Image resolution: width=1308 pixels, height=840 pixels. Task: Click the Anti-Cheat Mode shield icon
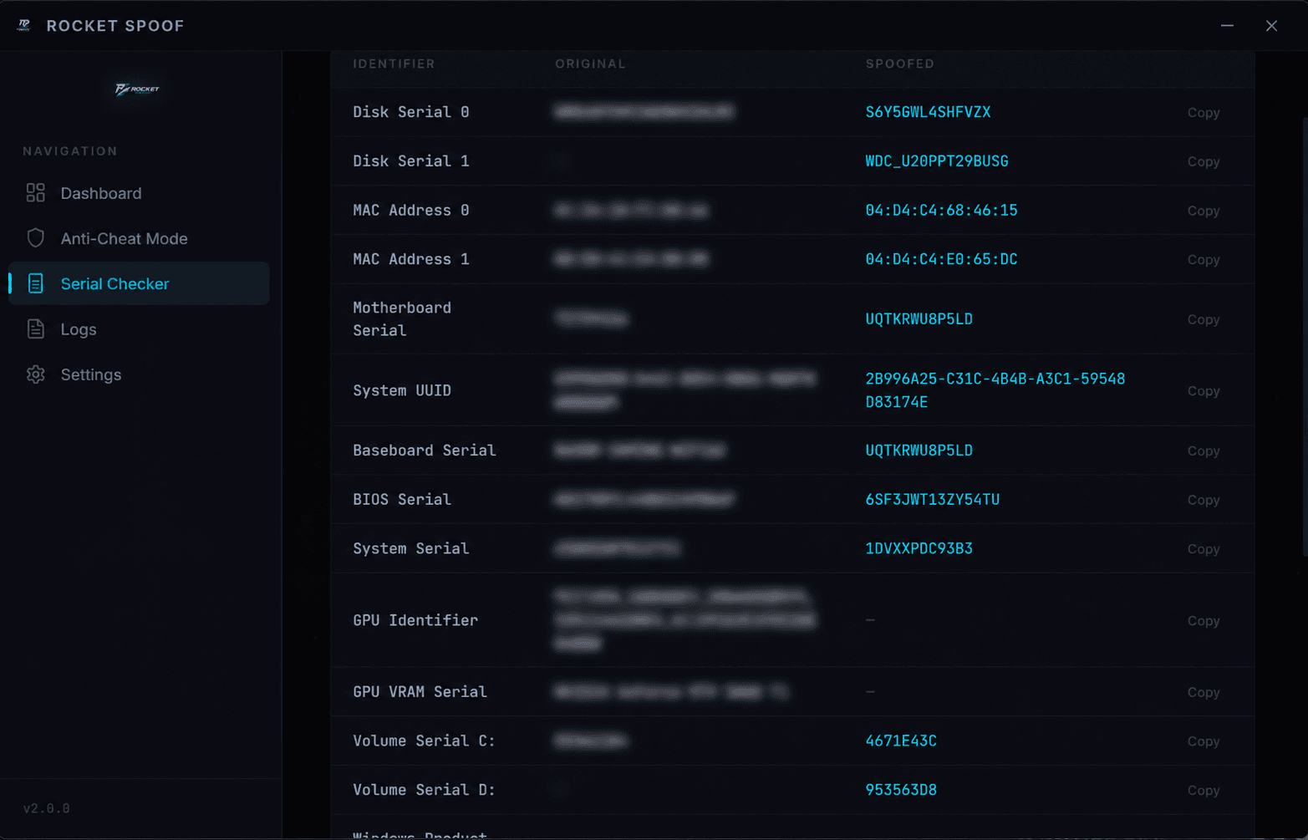pyautogui.click(x=35, y=238)
